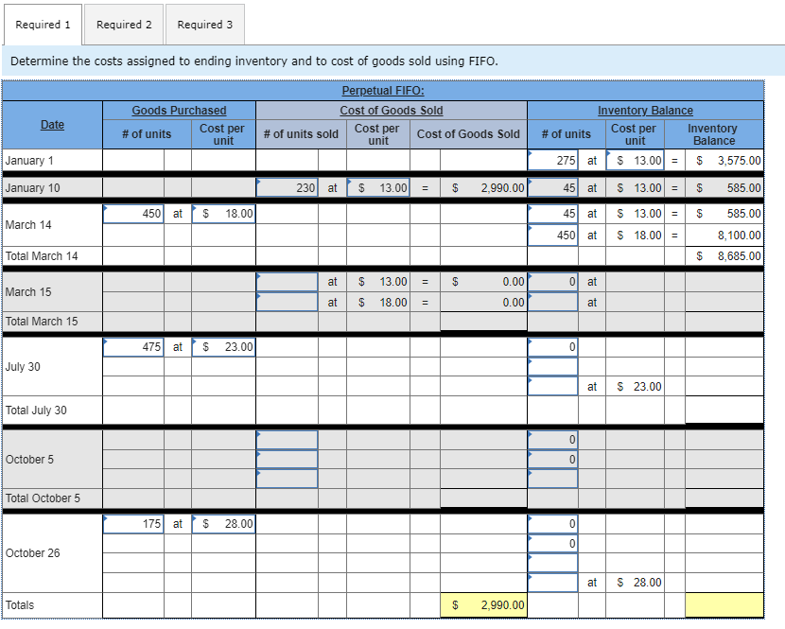The height and width of the screenshot is (629, 785).
Task: Select the Required 1 tab
Action: [43, 25]
